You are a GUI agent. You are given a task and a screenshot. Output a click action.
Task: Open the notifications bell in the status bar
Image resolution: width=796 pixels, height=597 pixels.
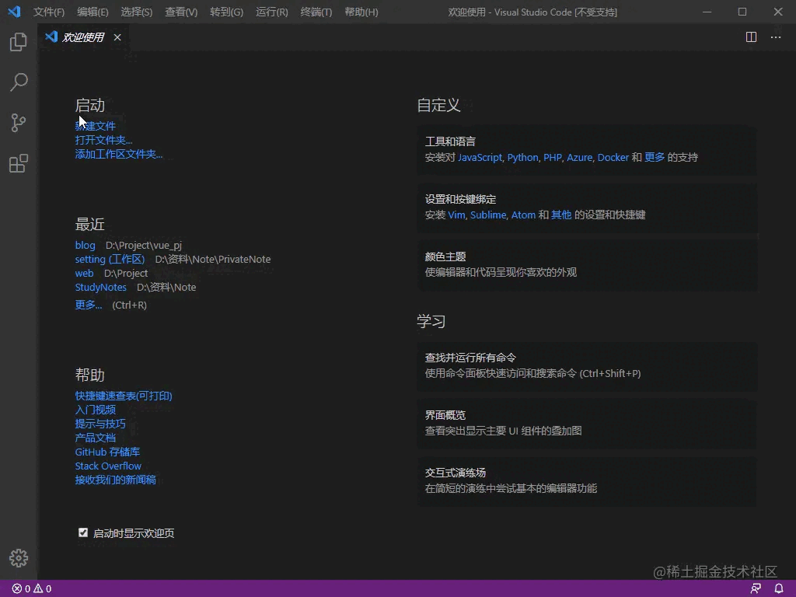pyautogui.click(x=778, y=588)
